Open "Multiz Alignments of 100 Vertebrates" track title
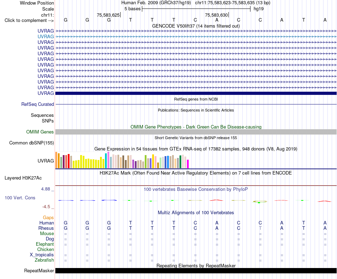 coord(196,213)
